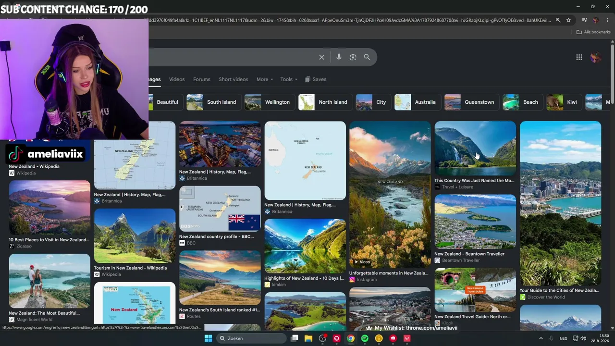Open the volume control in the system tray
The image size is (615, 346).
pyautogui.click(x=583, y=338)
